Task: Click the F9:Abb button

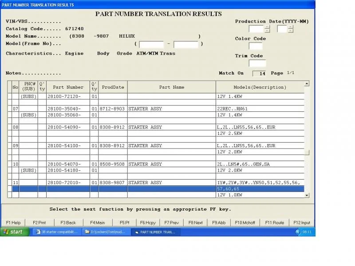Action: point(219,223)
